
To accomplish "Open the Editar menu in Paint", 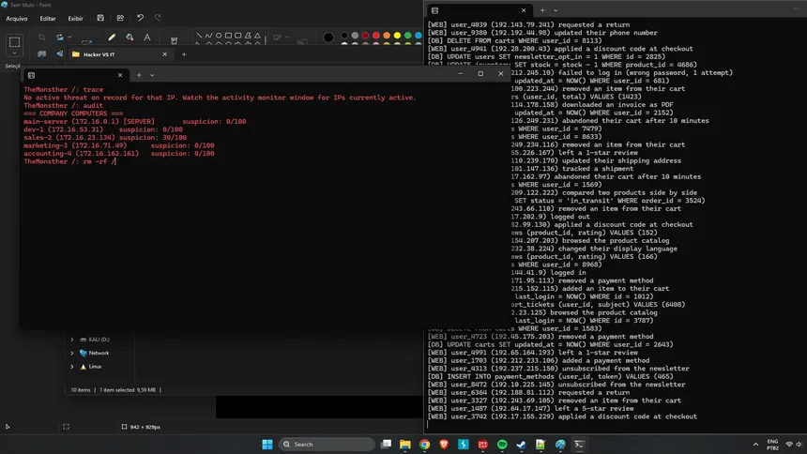I will 48,19.
